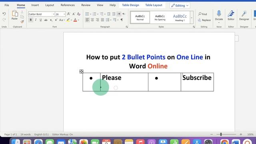Open the Editor pane
This screenshot has height=144, width=256.
pos(231,15)
